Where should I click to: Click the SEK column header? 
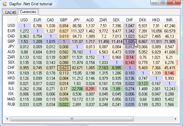[116, 20]
